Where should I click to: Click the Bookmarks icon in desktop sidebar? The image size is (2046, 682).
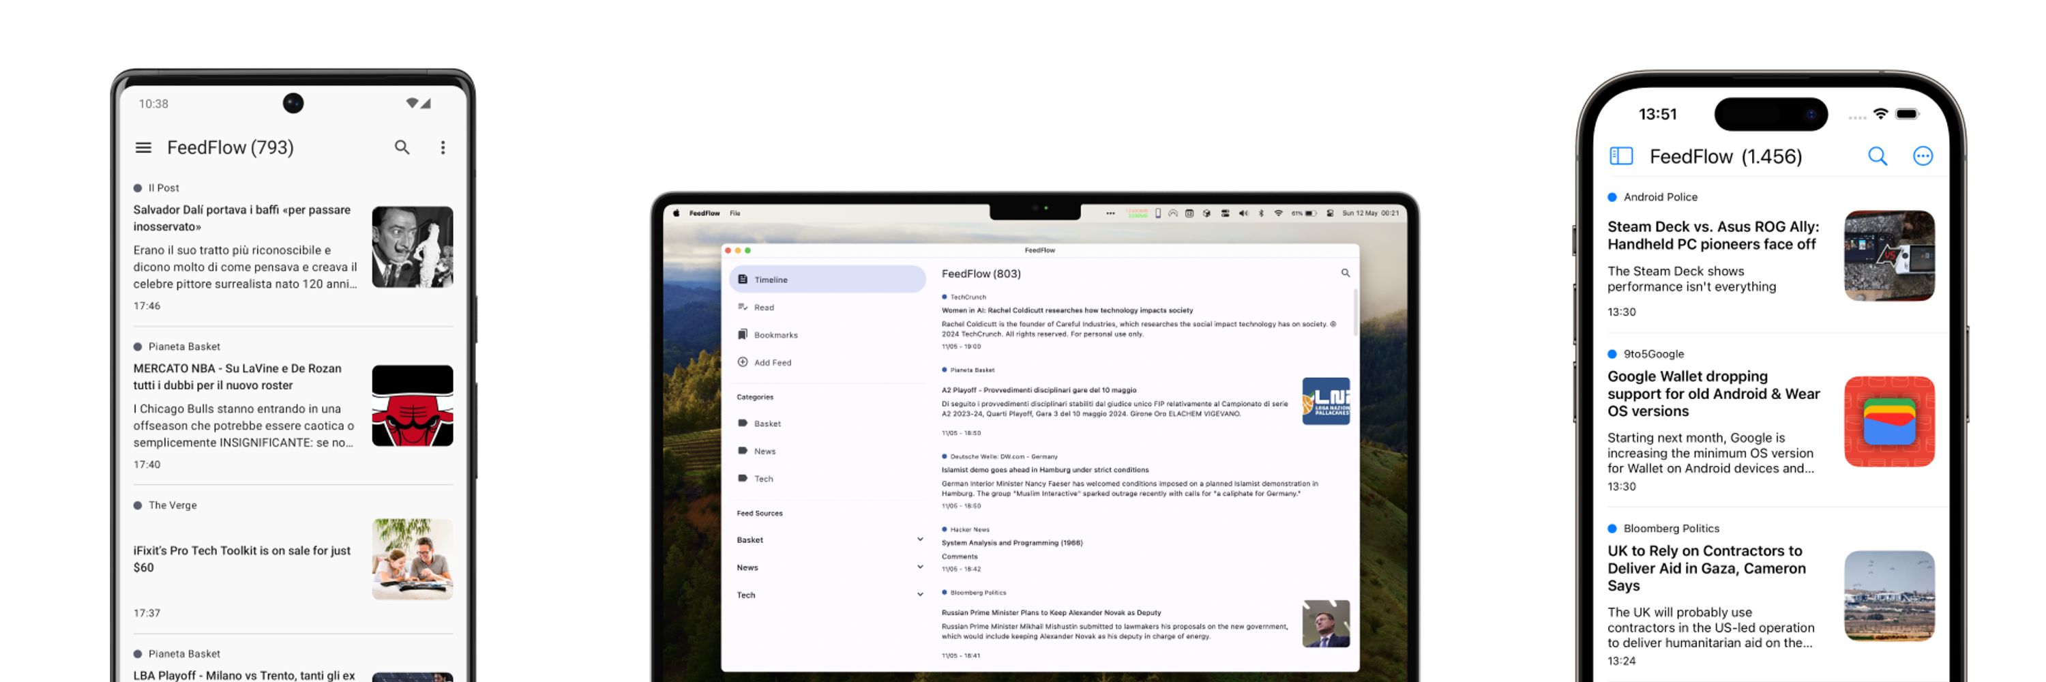click(x=743, y=334)
